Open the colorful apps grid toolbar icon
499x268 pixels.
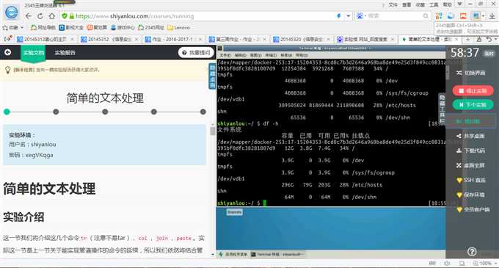click(439, 16)
